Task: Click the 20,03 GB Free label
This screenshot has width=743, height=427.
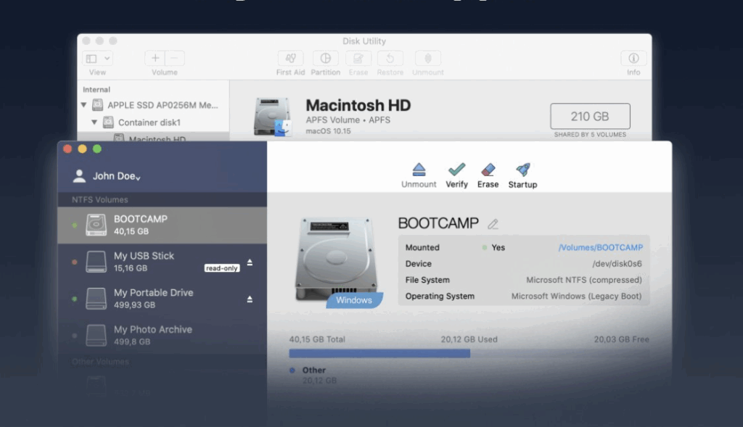Action: coord(621,339)
